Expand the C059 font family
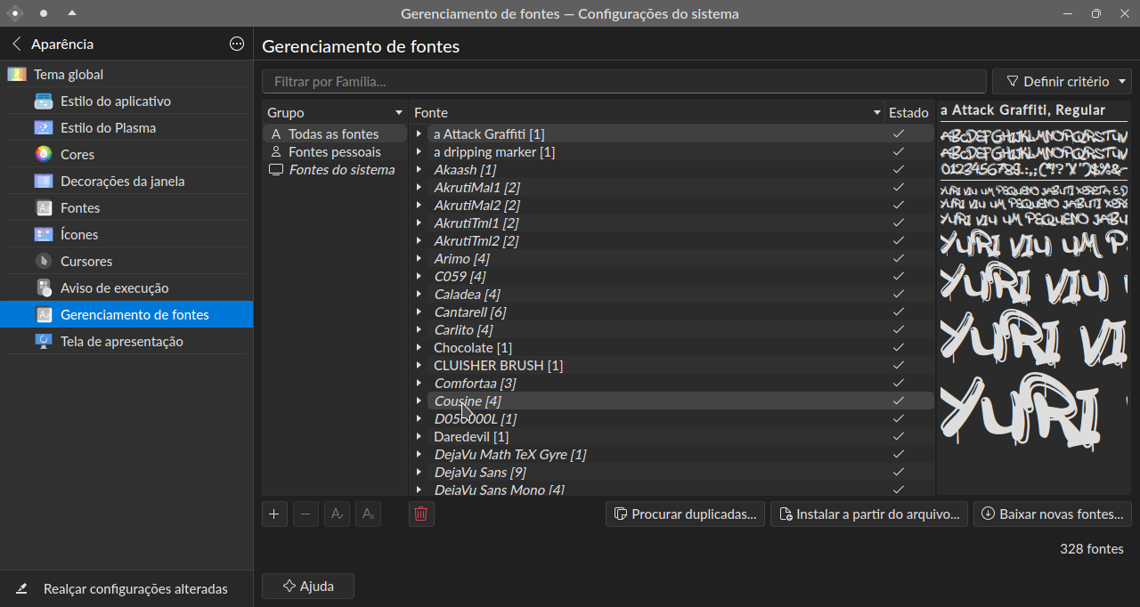Image resolution: width=1140 pixels, height=607 pixels. 419,277
